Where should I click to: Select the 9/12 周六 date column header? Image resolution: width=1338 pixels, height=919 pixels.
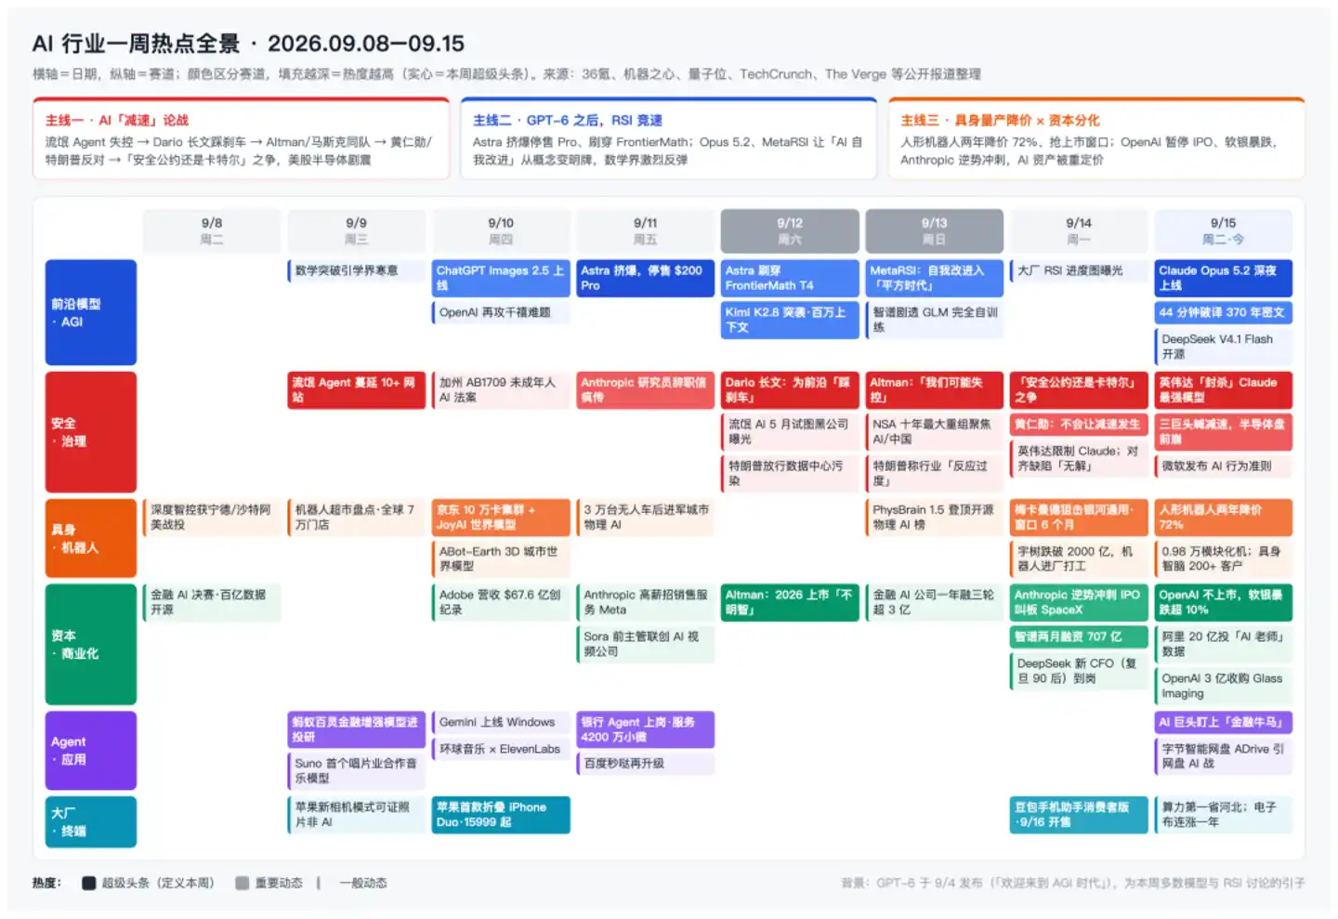(790, 231)
